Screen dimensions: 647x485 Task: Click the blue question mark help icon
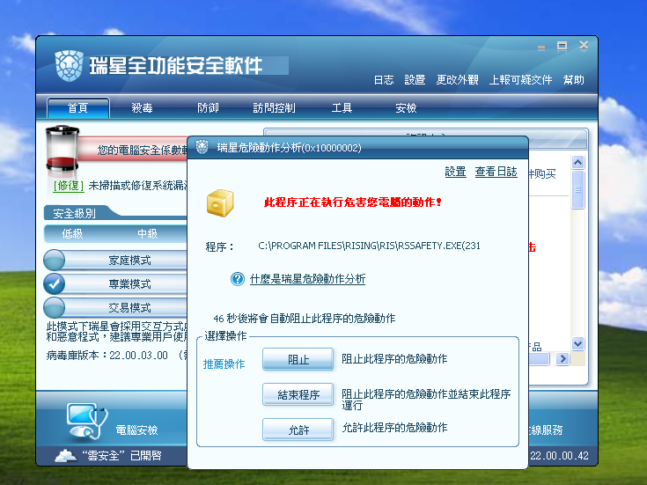click(238, 279)
